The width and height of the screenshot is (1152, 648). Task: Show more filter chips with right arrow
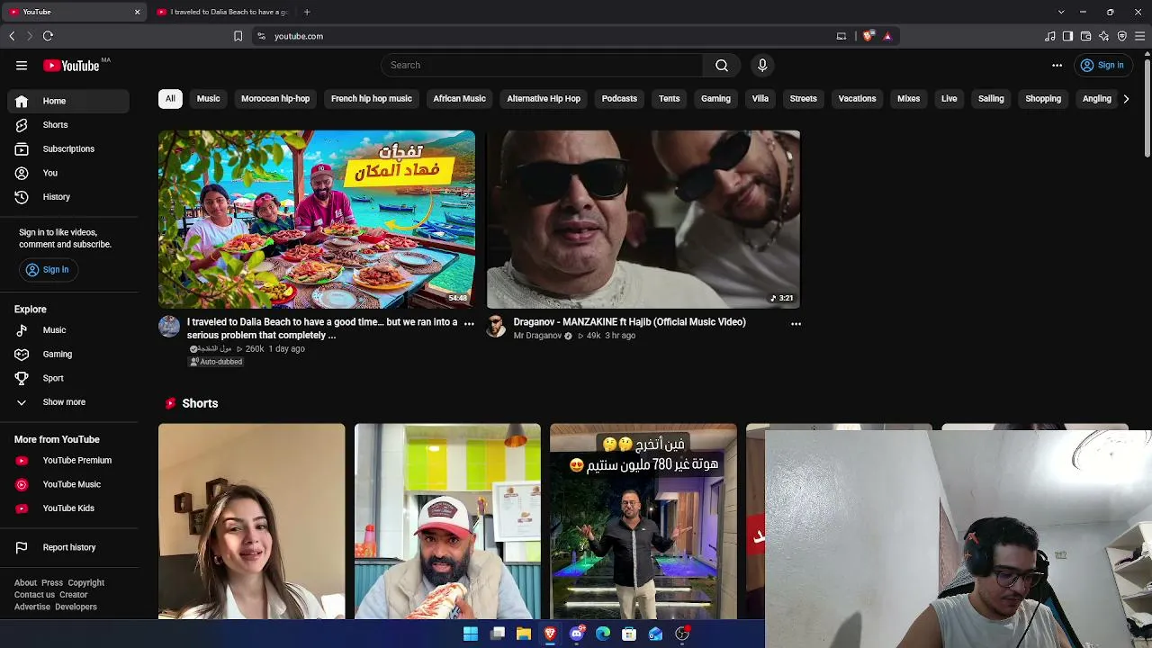pos(1126,99)
